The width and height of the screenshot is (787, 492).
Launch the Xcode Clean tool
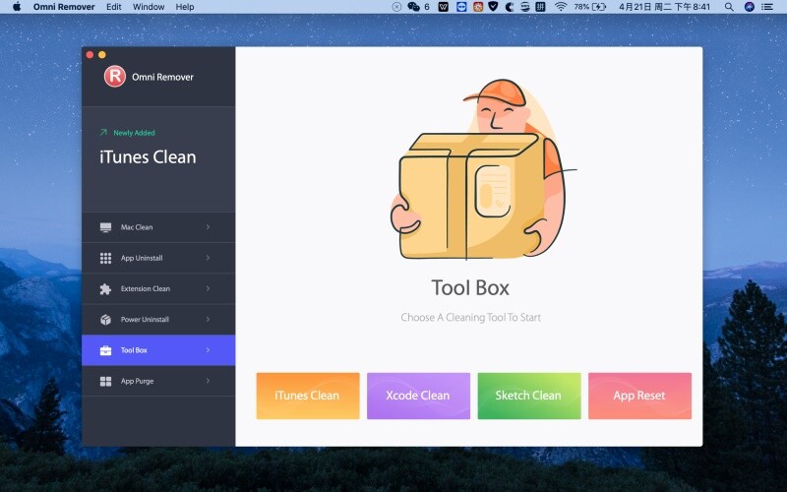click(x=419, y=396)
